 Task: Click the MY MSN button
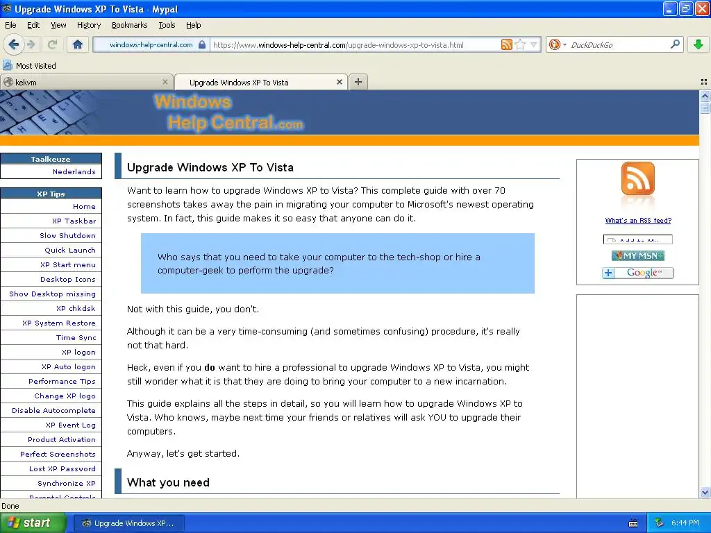point(637,255)
